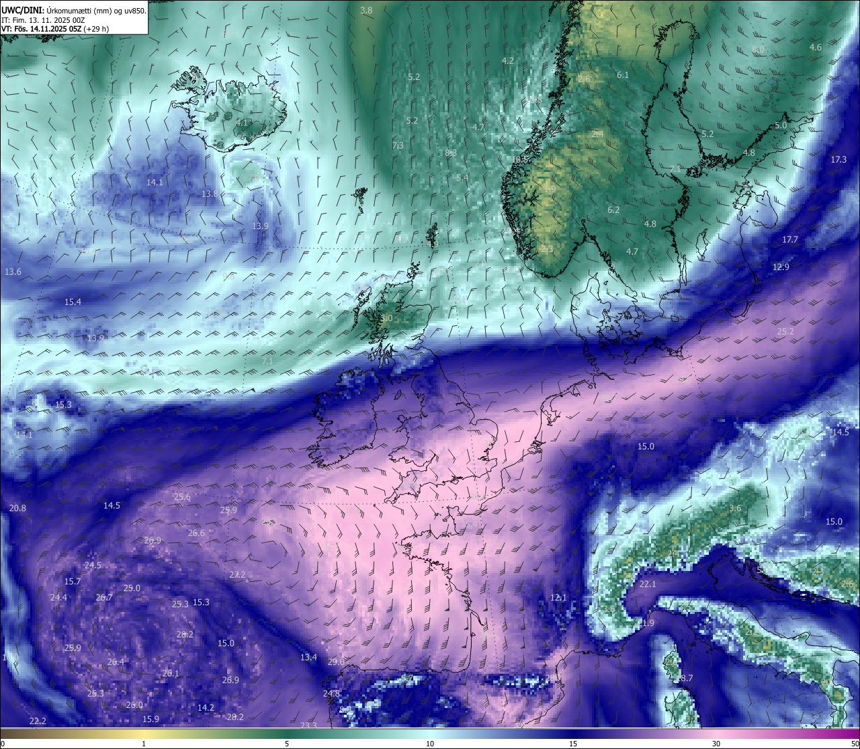Image resolution: width=860 pixels, height=749 pixels.
Task: Click the 25.0 value near the vortex
Action: (x=132, y=588)
